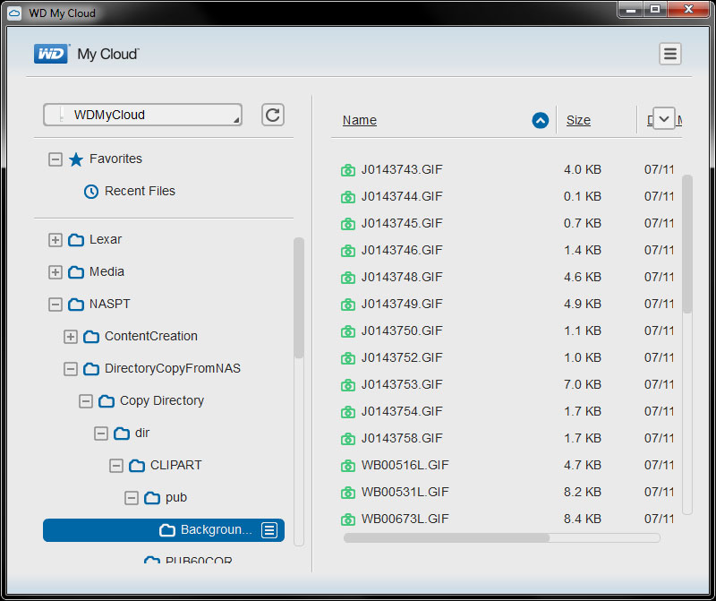Open the WDMyCloud device dropdown
This screenshot has width=716, height=601.
point(142,115)
